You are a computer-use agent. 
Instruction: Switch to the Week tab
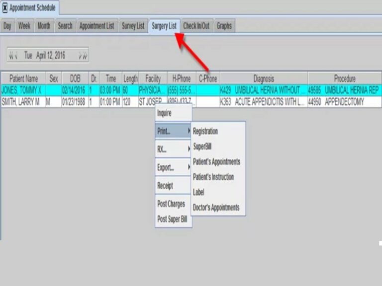click(x=24, y=26)
